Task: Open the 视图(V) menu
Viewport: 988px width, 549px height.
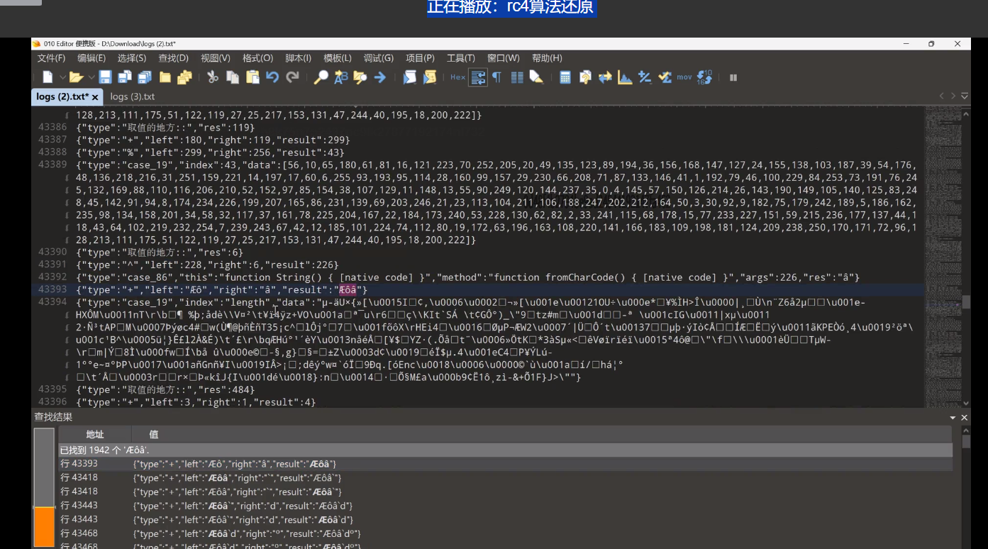Action: pyautogui.click(x=216, y=58)
